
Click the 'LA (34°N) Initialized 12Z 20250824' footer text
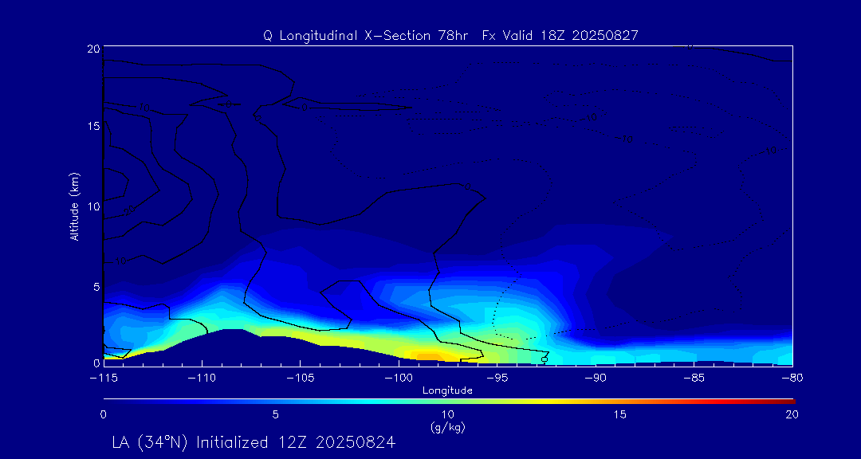tap(254, 441)
